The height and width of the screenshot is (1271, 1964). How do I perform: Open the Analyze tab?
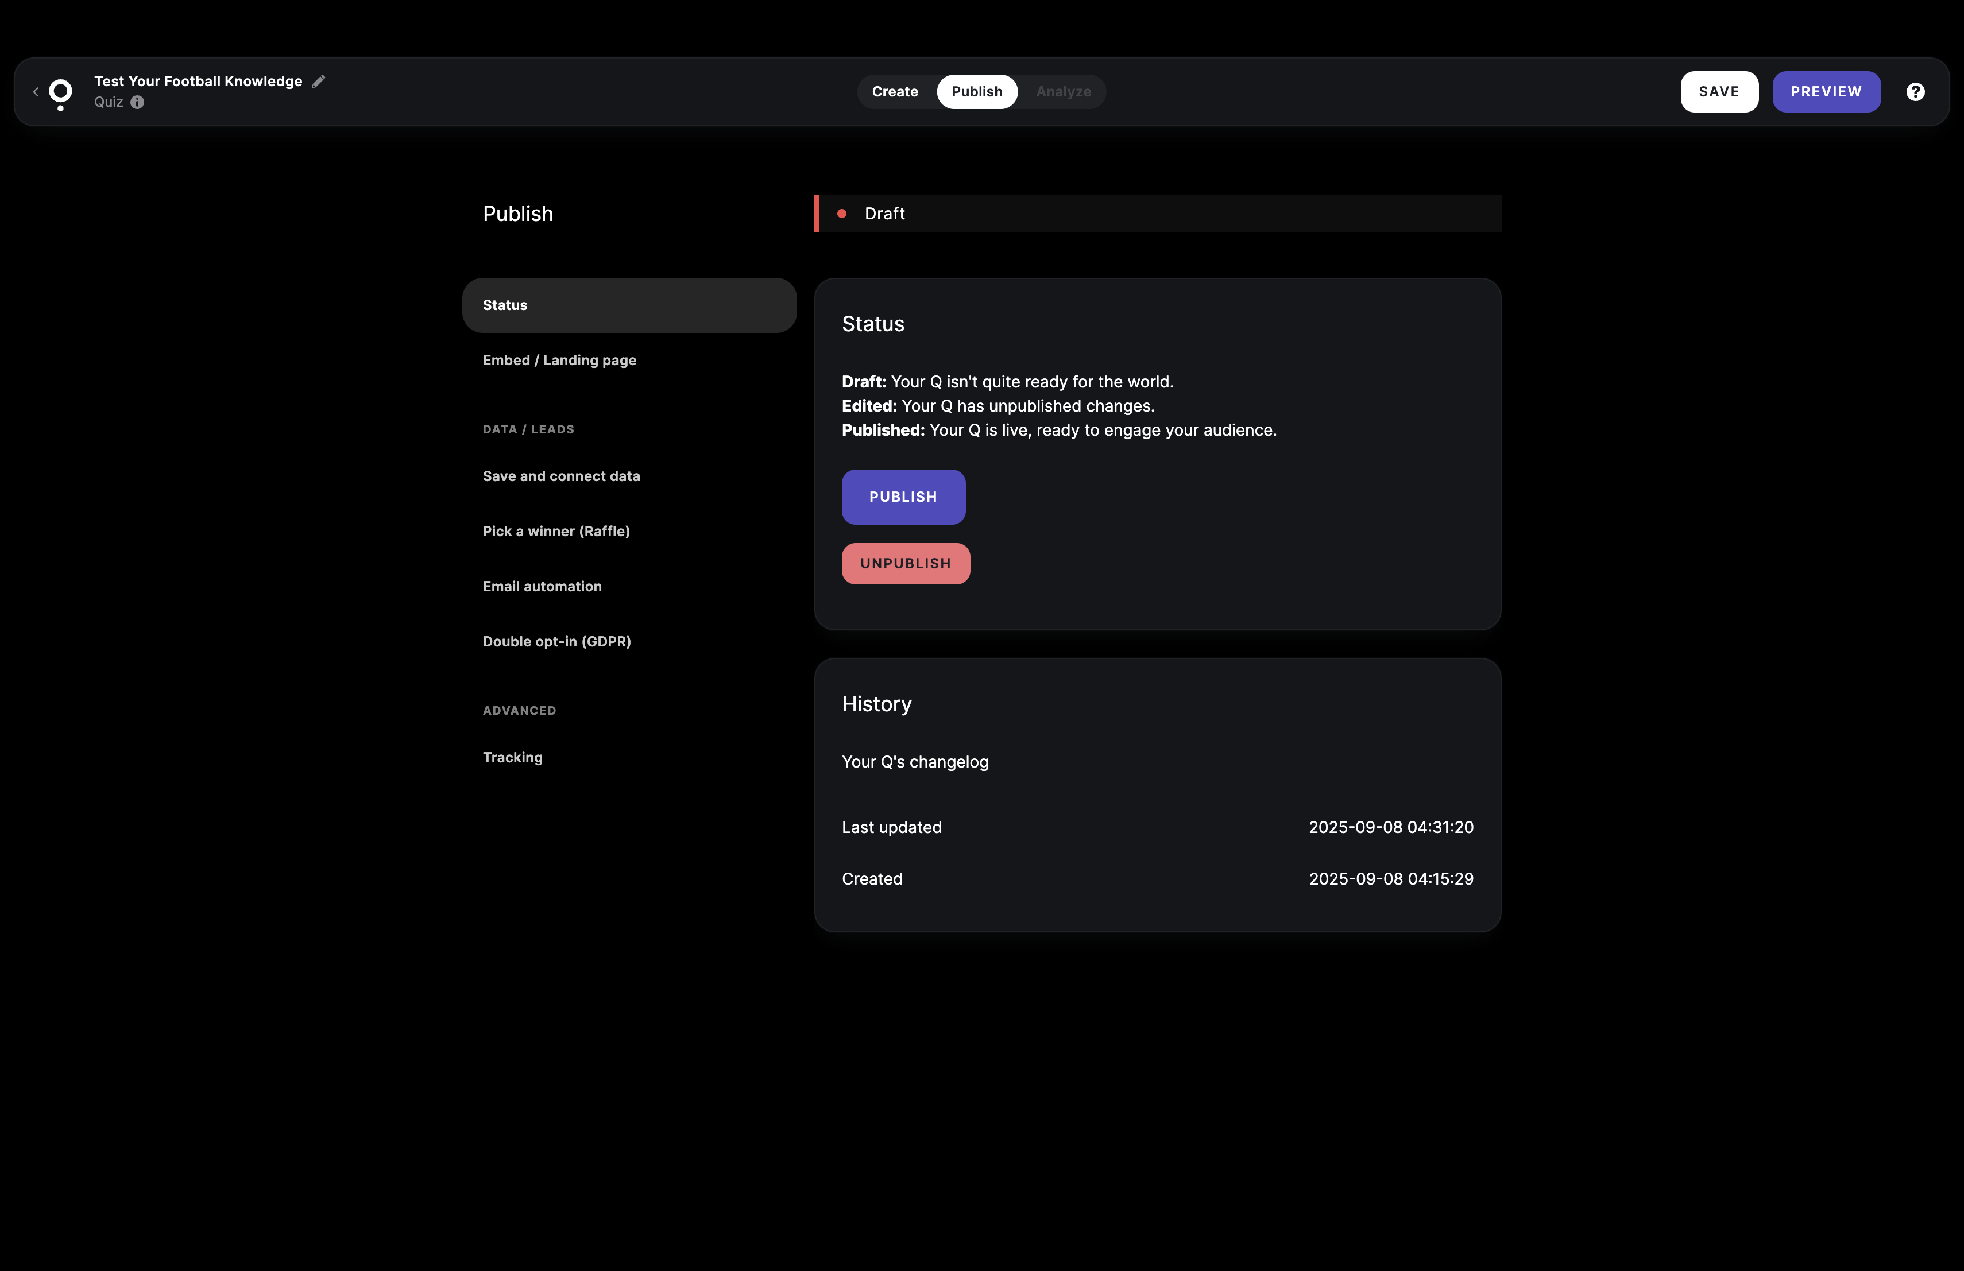coord(1063,91)
